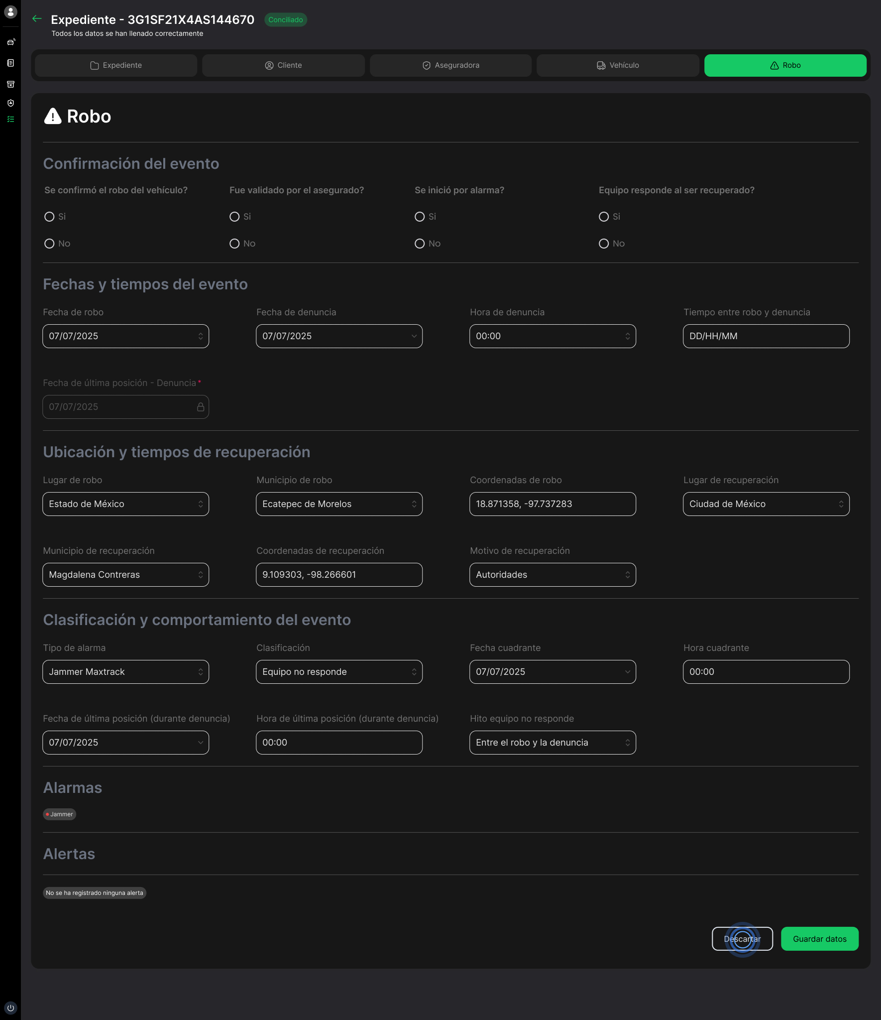The height and width of the screenshot is (1020, 881).
Task: Open the Municipio de recuperación dropdown
Action: point(125,575)
